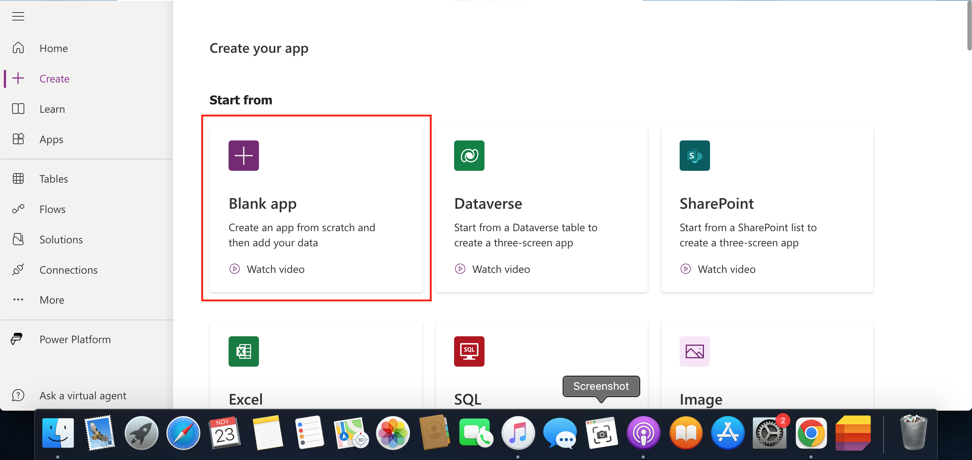Open the Solutions sidebar icon

pos(18,239)
